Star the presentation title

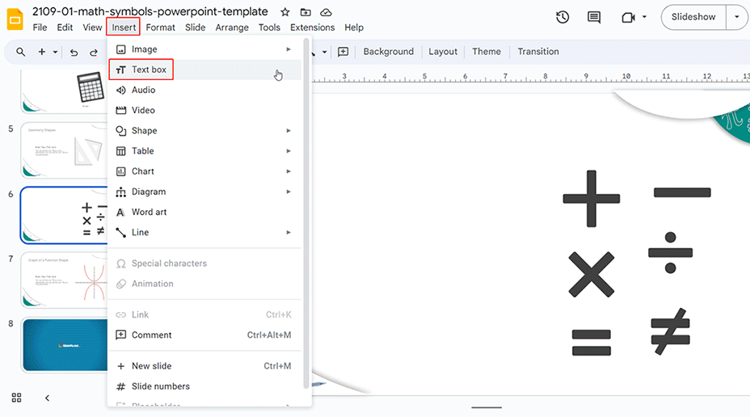point(284,12)
